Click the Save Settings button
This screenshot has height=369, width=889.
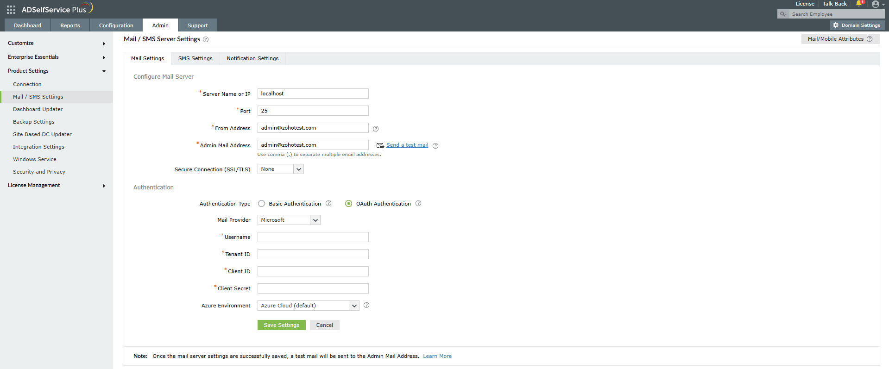pyautogui.click(x=281, y=325)
